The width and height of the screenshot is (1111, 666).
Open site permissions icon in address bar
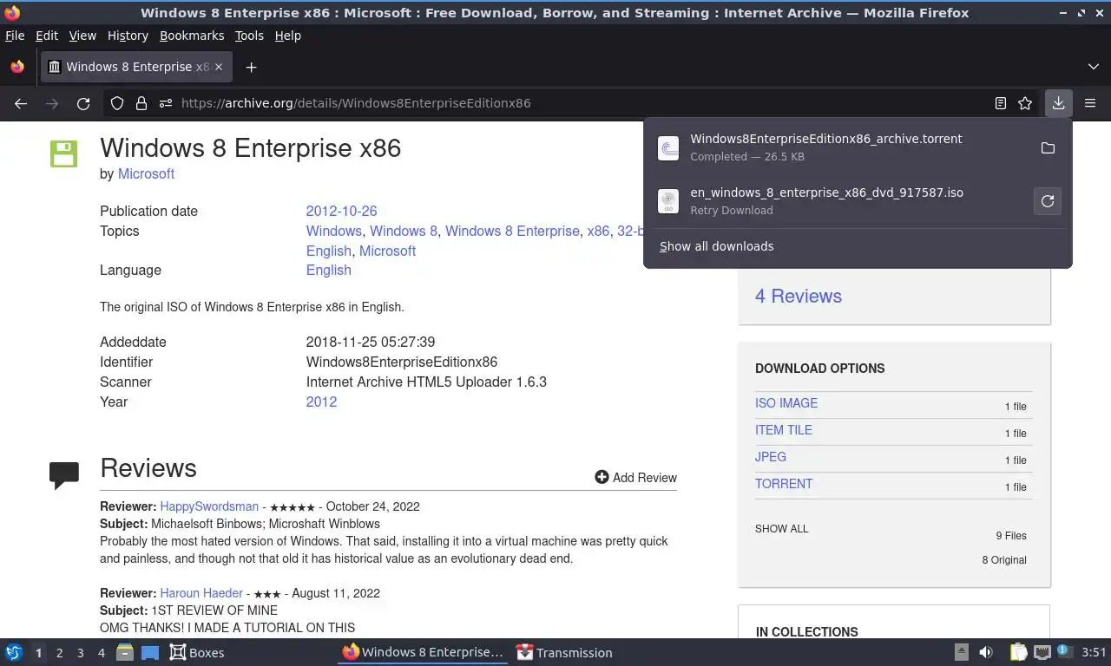pyautogui.click(x=165, y=103)
